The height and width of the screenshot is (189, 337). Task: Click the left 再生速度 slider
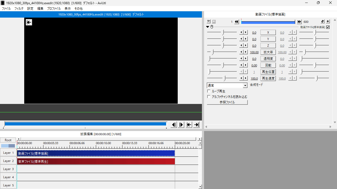pyautogui.click(x=222, y=78)
